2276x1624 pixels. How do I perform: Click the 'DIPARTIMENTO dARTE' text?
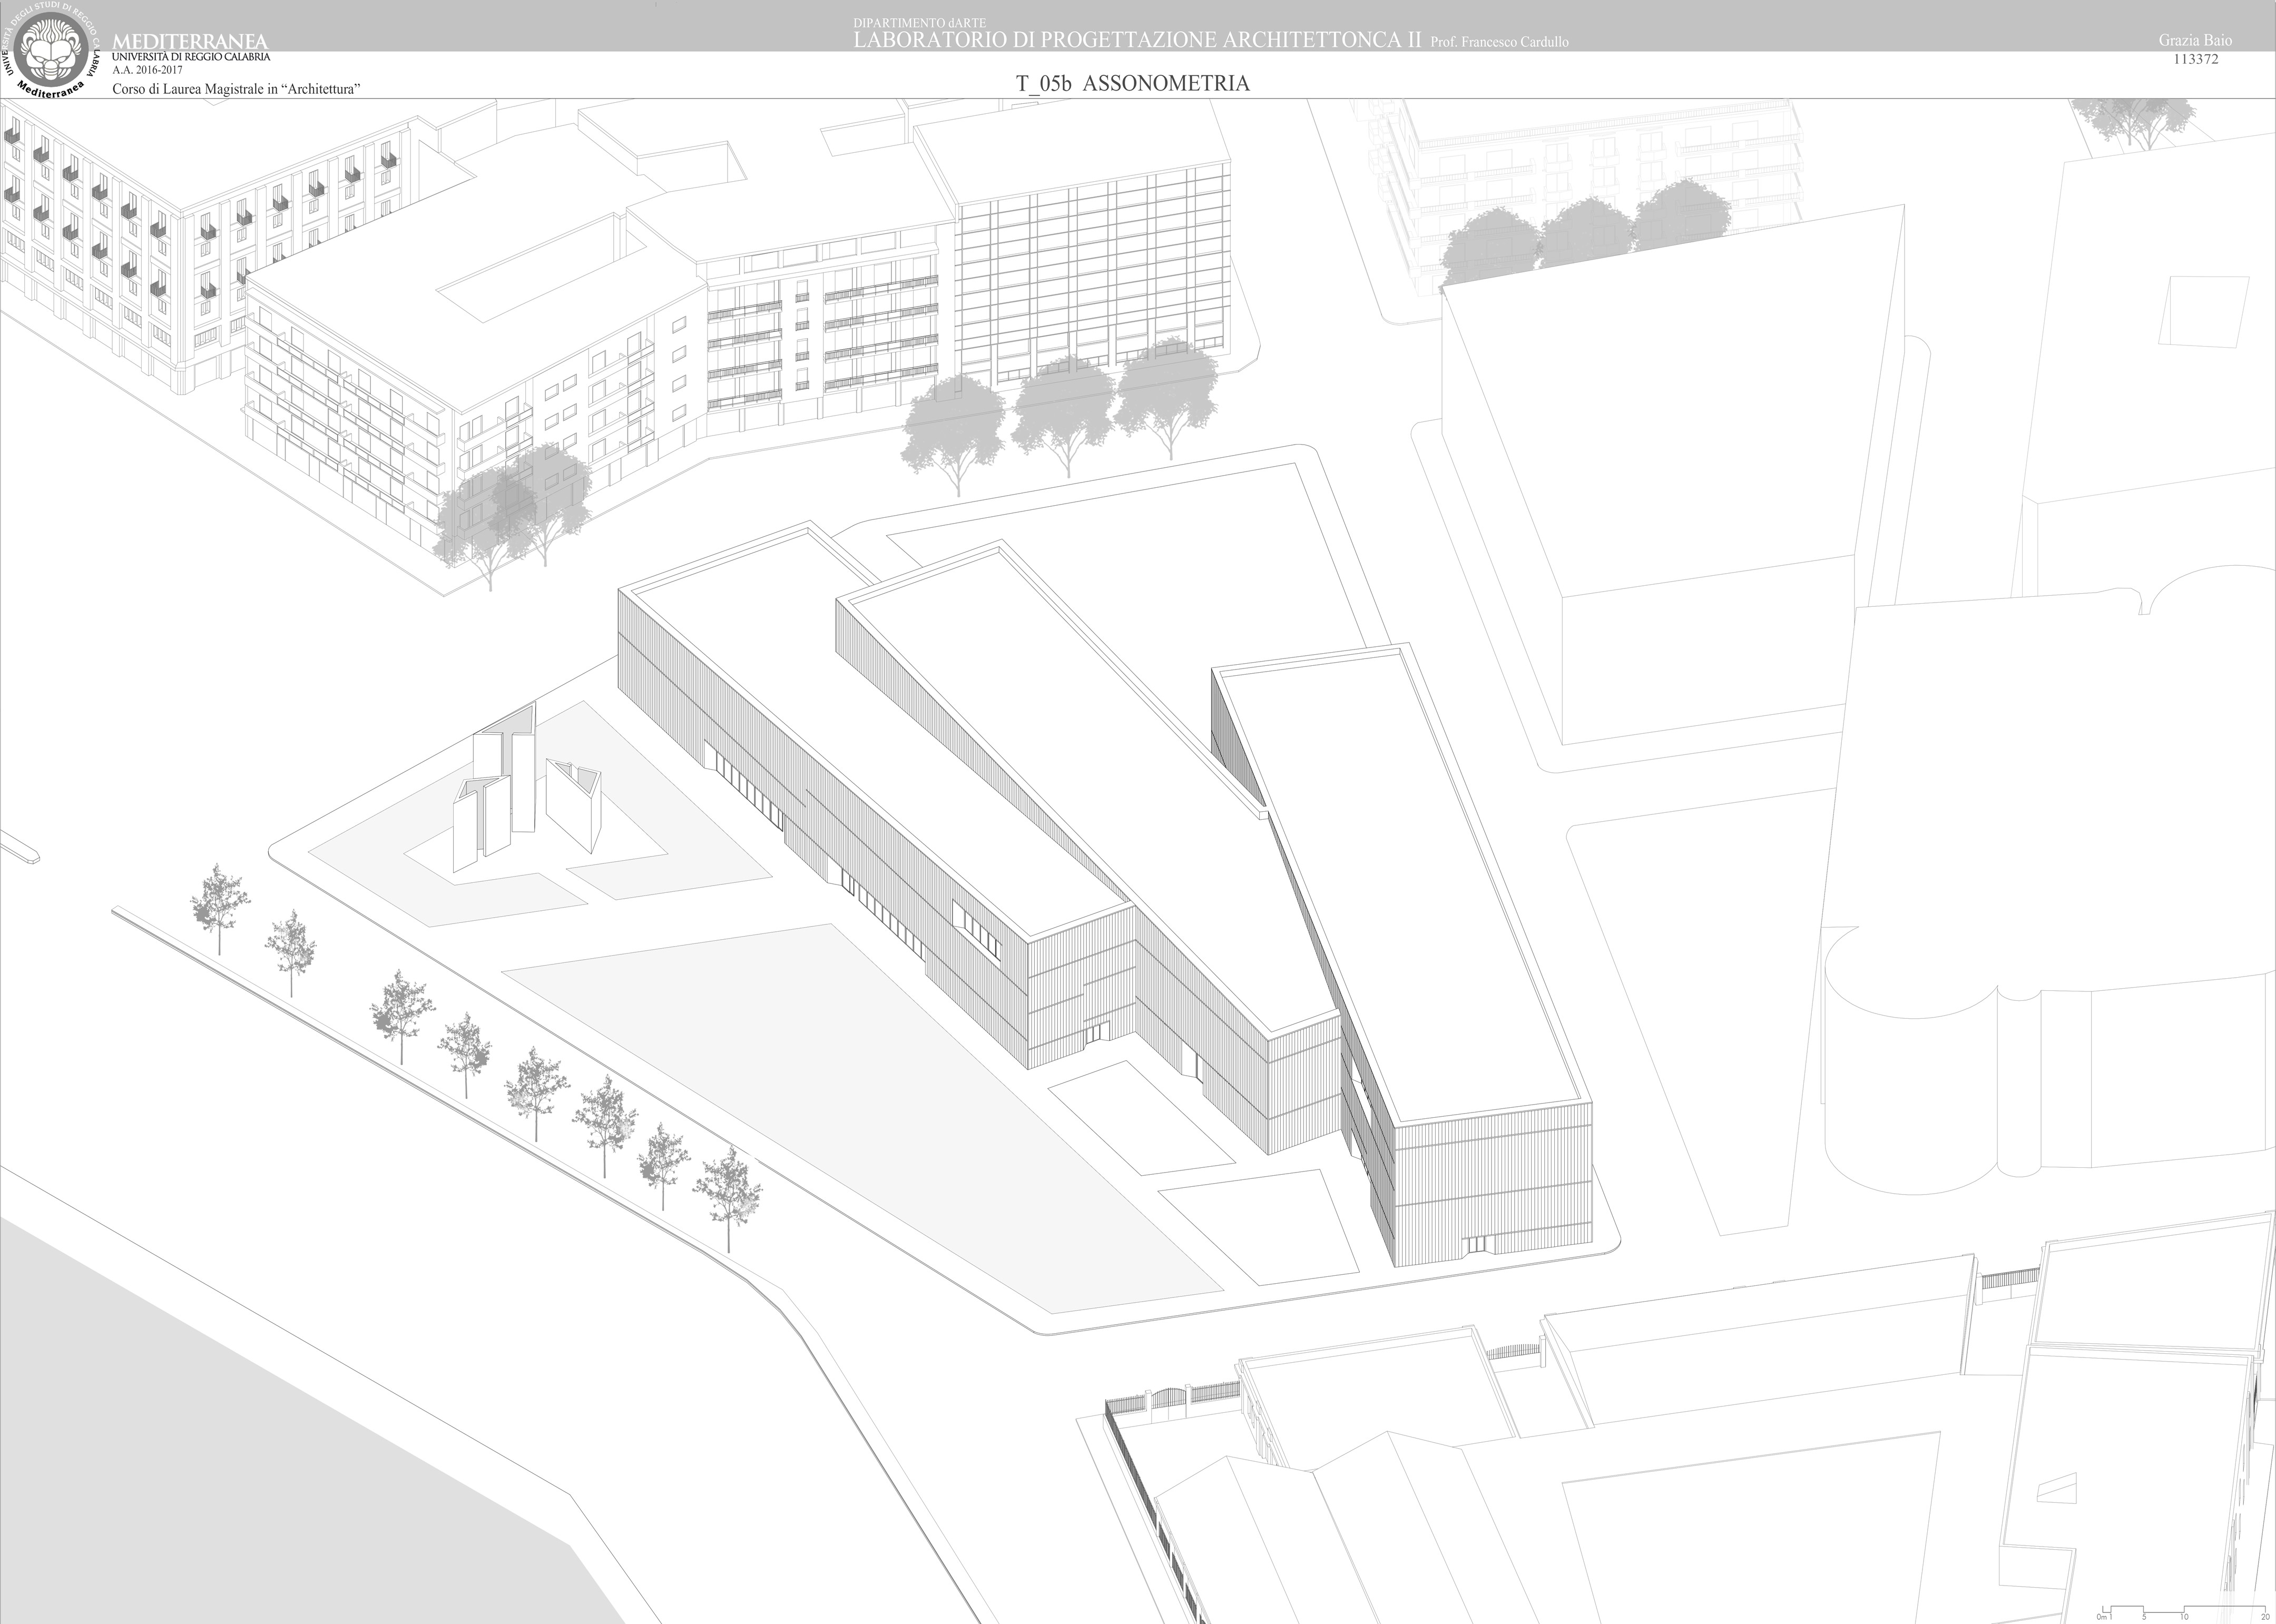point(919,23)
